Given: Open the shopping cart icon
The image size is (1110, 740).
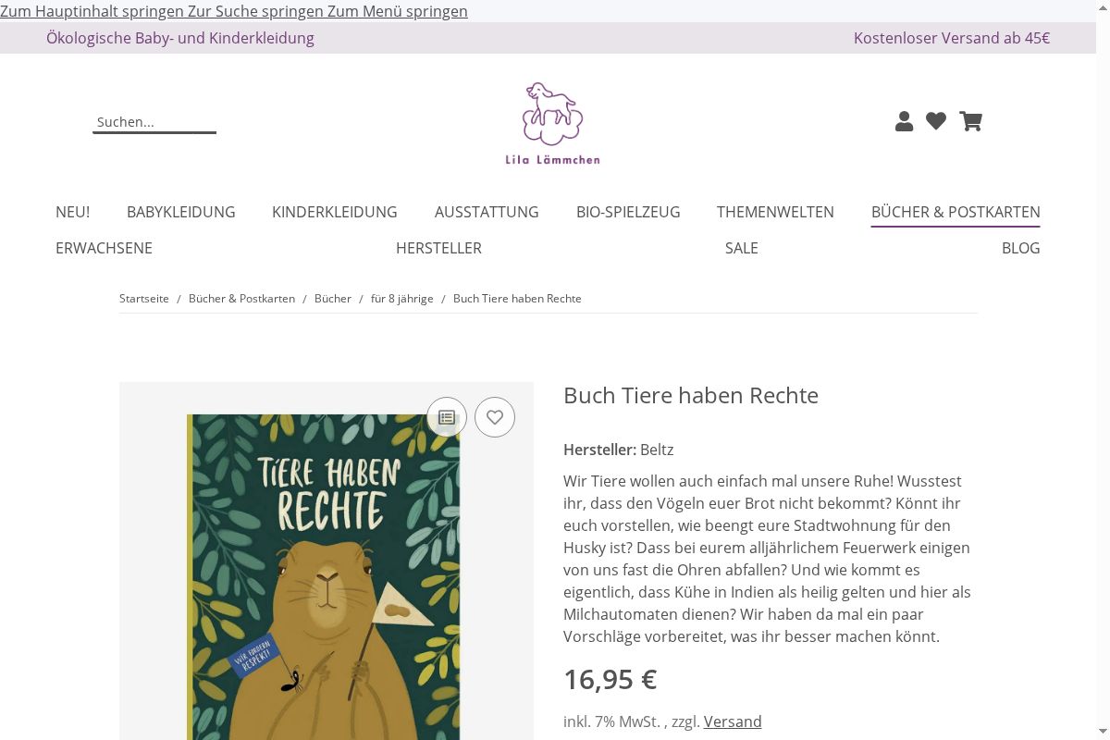Looking at the screenshot, I should [x=970, y=121].
